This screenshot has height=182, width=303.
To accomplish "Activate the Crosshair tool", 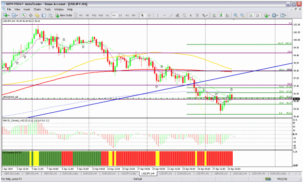I will (x=149, y=15).
